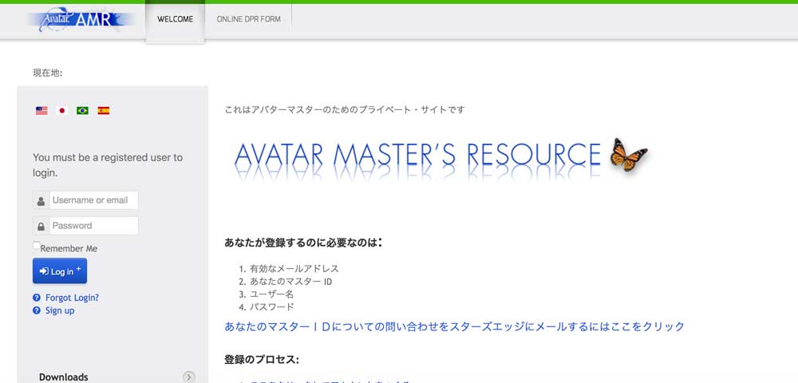Switch language via the Spain flag
Image resolution: width=798 pixels, height=383 pixels.
[x=103, y=110]
